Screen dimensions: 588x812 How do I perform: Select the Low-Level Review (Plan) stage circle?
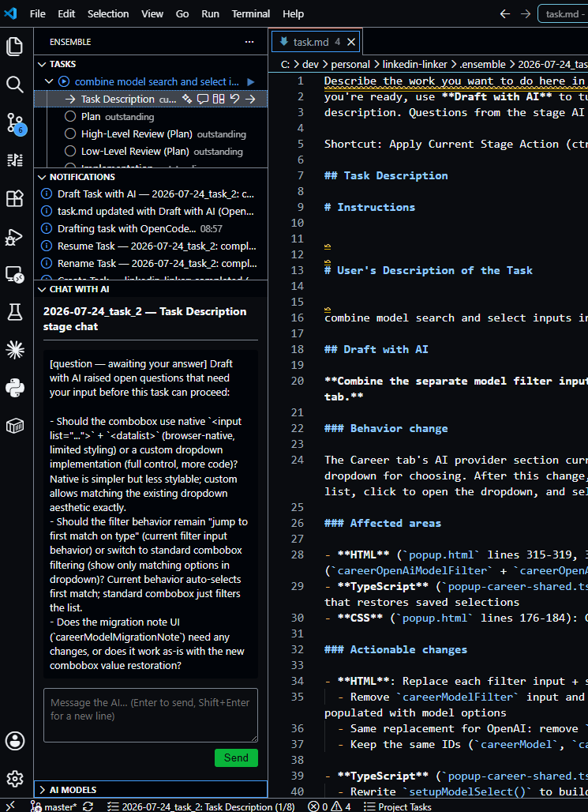(x=70, y=151)
